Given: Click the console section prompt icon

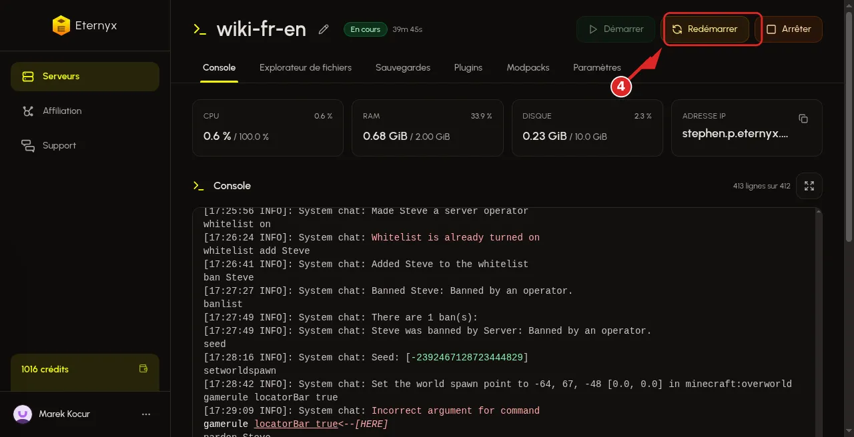Looking at the screenshot, I should tap(198, 186).
